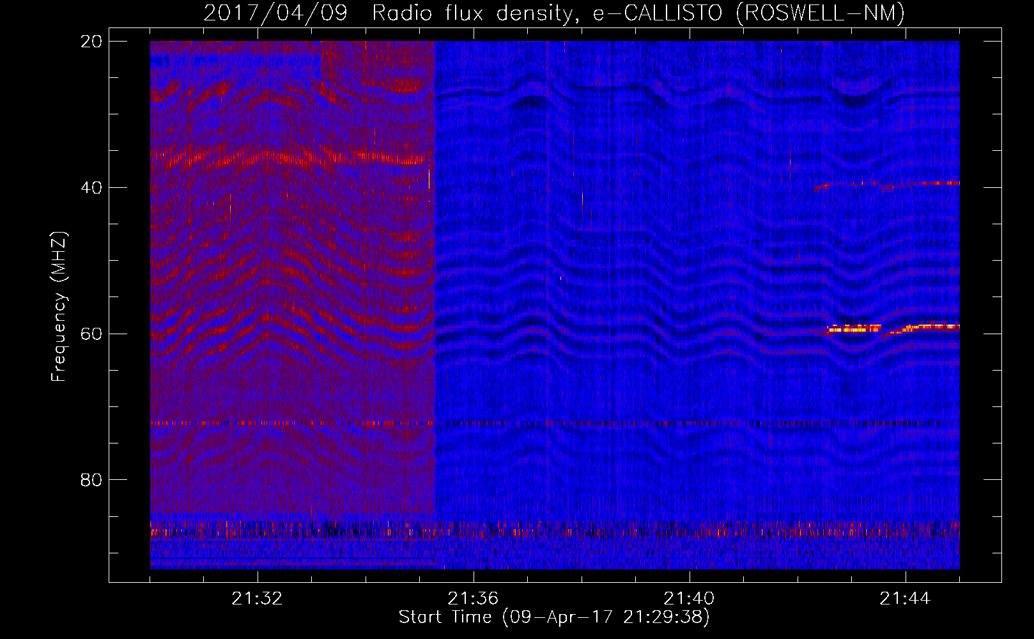
Task: Click the frequency tick label "80"
Action: tap(91, 479)
